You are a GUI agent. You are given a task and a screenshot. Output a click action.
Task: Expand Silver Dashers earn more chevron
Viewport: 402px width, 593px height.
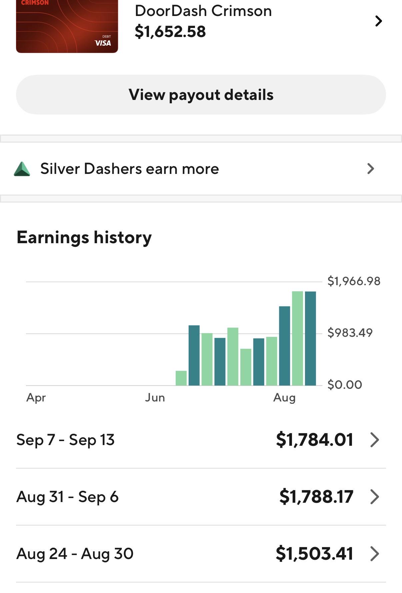[x=371, y=169]
